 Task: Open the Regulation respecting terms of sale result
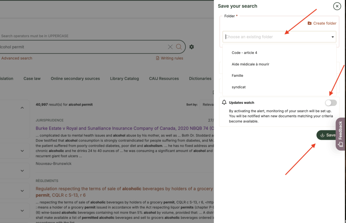pos(125,192)
